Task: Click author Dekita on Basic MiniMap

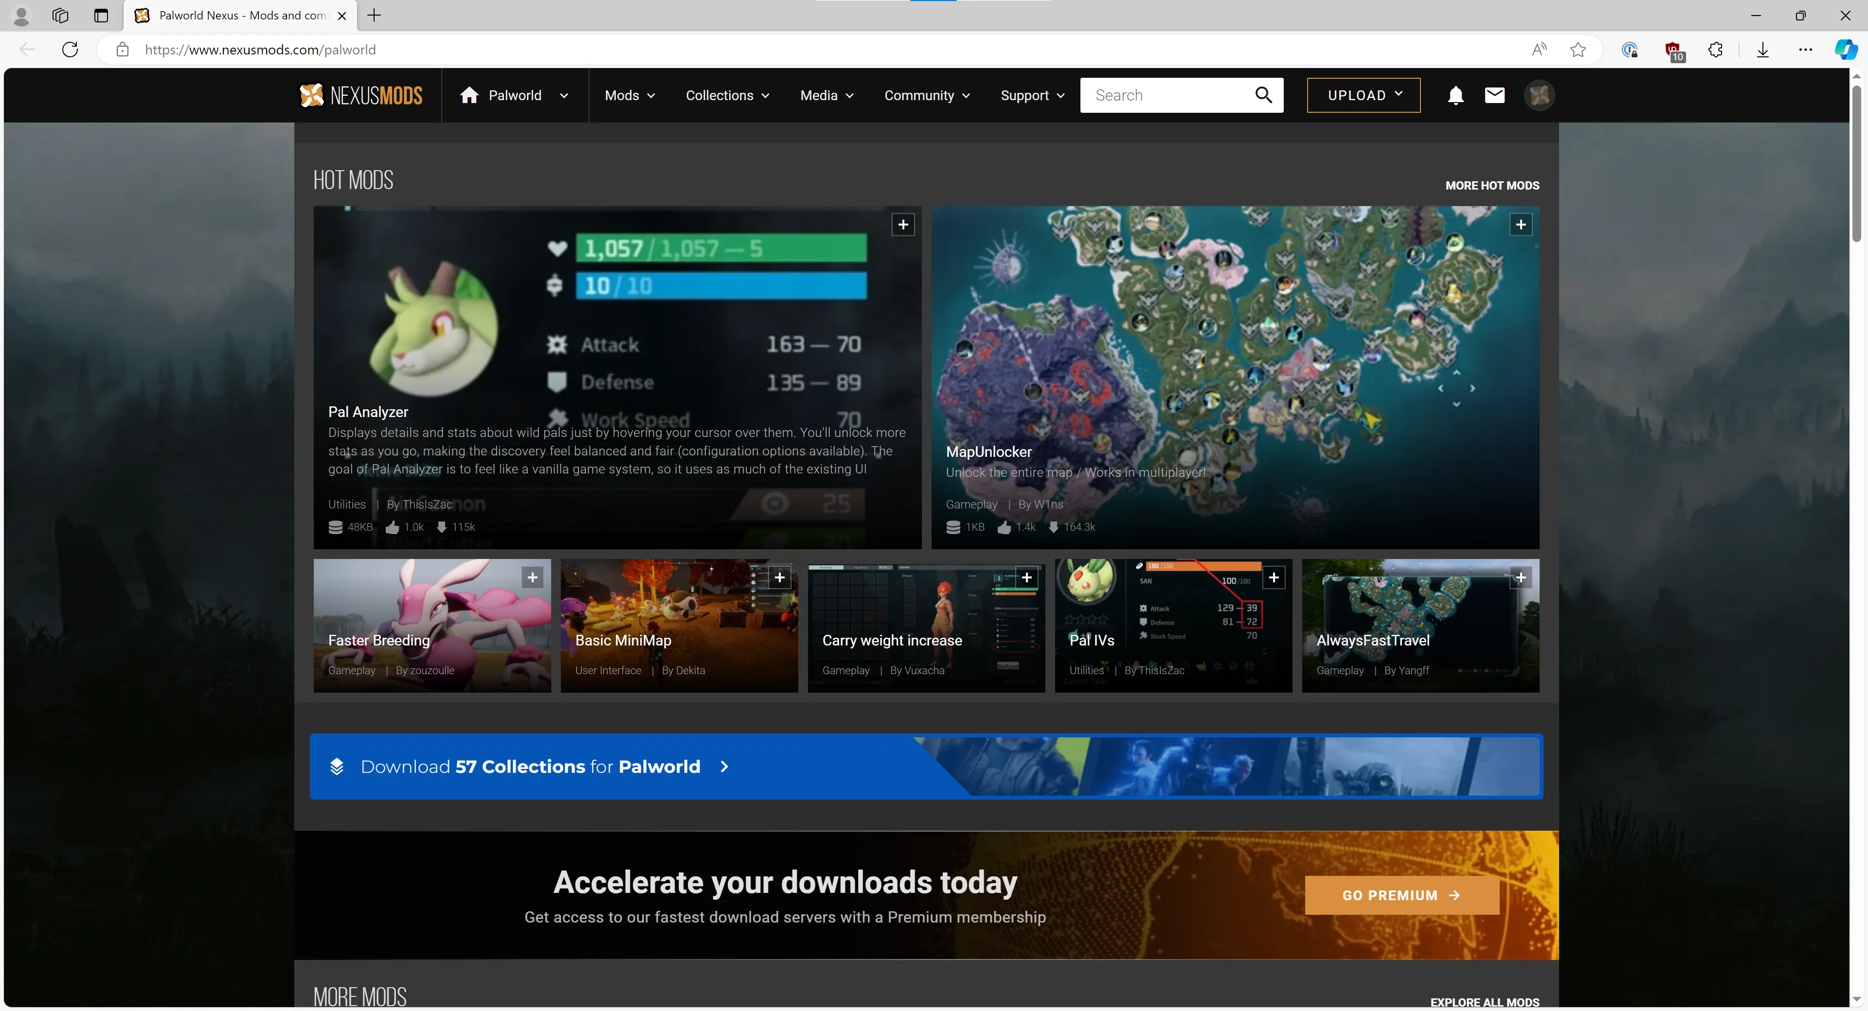Action: click(690, 670)
